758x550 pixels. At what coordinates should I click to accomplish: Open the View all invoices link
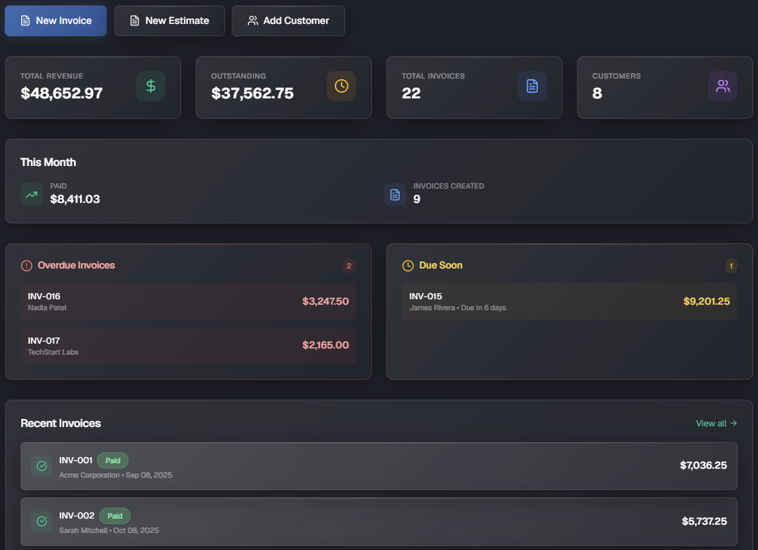pyautogui.click(x=716, y=423)
